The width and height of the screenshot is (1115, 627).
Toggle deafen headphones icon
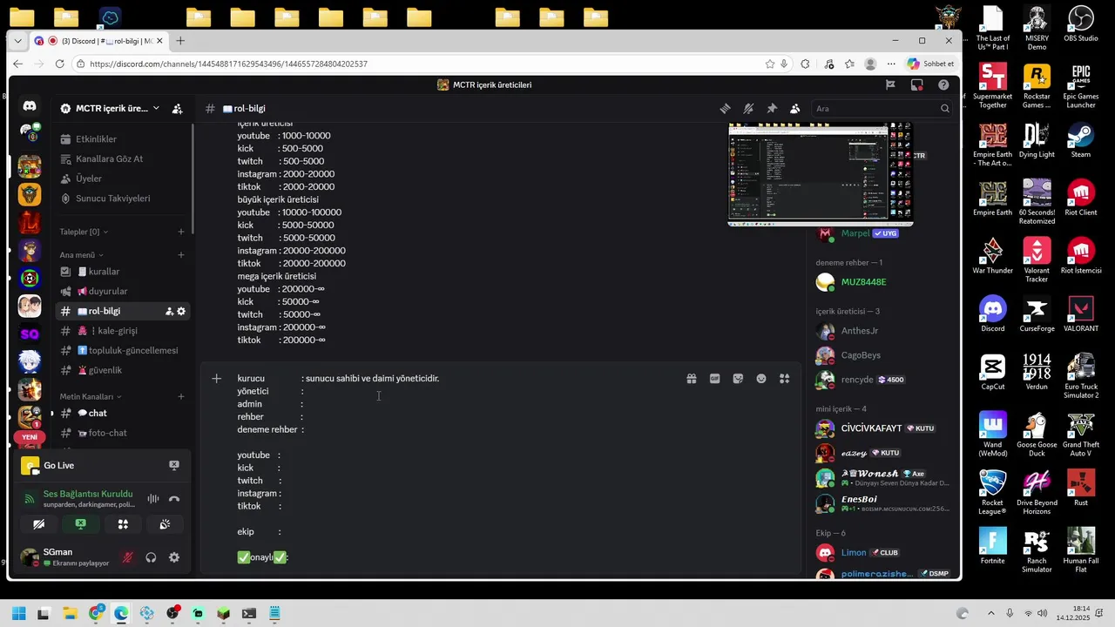pos(151,557)
